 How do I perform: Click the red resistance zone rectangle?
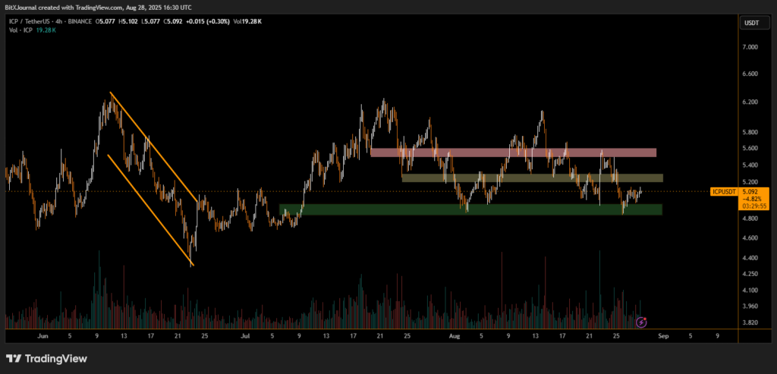[512, 152]
